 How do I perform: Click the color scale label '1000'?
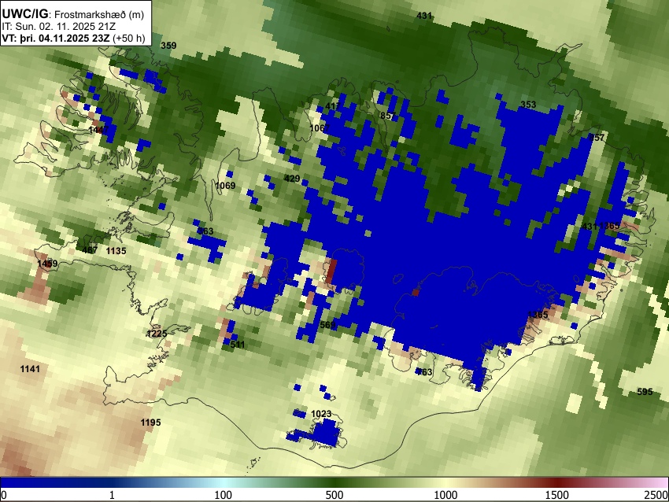tap(445, 495)
